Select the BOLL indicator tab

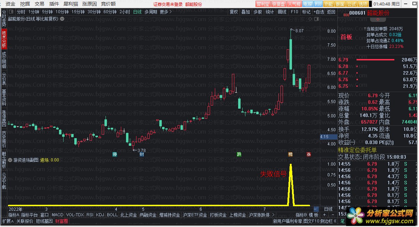point(112,215)
